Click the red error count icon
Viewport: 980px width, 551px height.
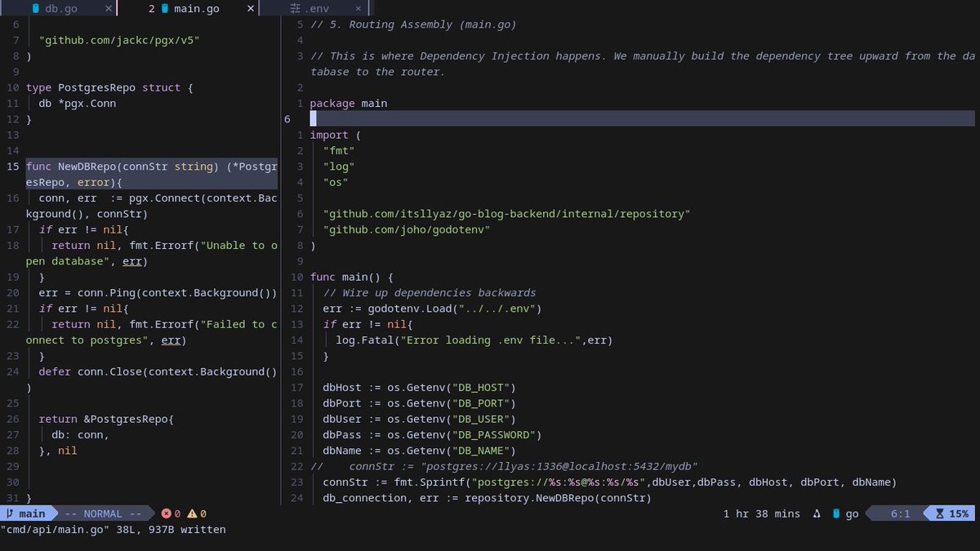(x=167, y=513)
